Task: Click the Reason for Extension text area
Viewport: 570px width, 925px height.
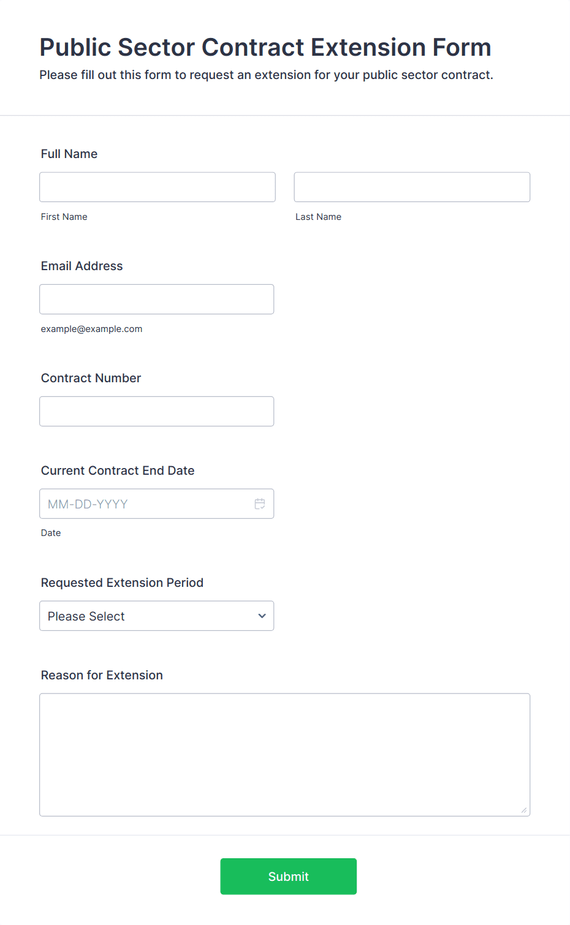Action: click(x=285, y=755)
